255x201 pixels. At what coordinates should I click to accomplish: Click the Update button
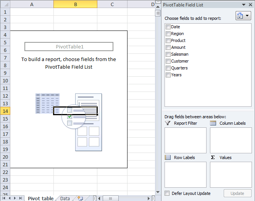pos(237,193)
